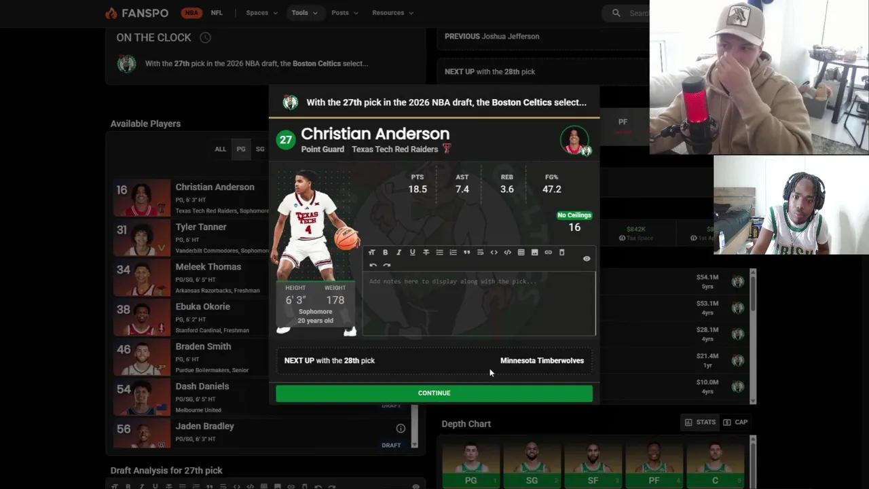Click DRAFT on the Jaden Bradley row

coord(391,446)
